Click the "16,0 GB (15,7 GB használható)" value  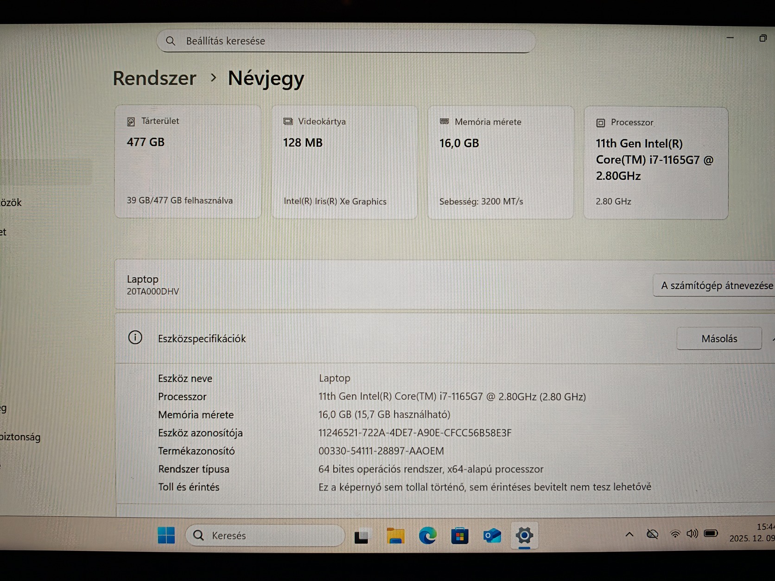point(384,415)
